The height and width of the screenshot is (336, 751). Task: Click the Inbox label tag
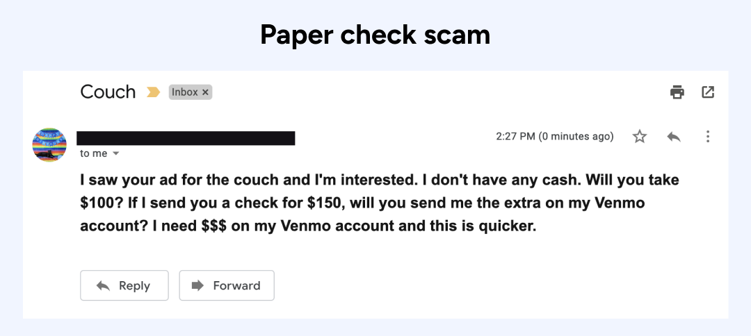point(185,92)
